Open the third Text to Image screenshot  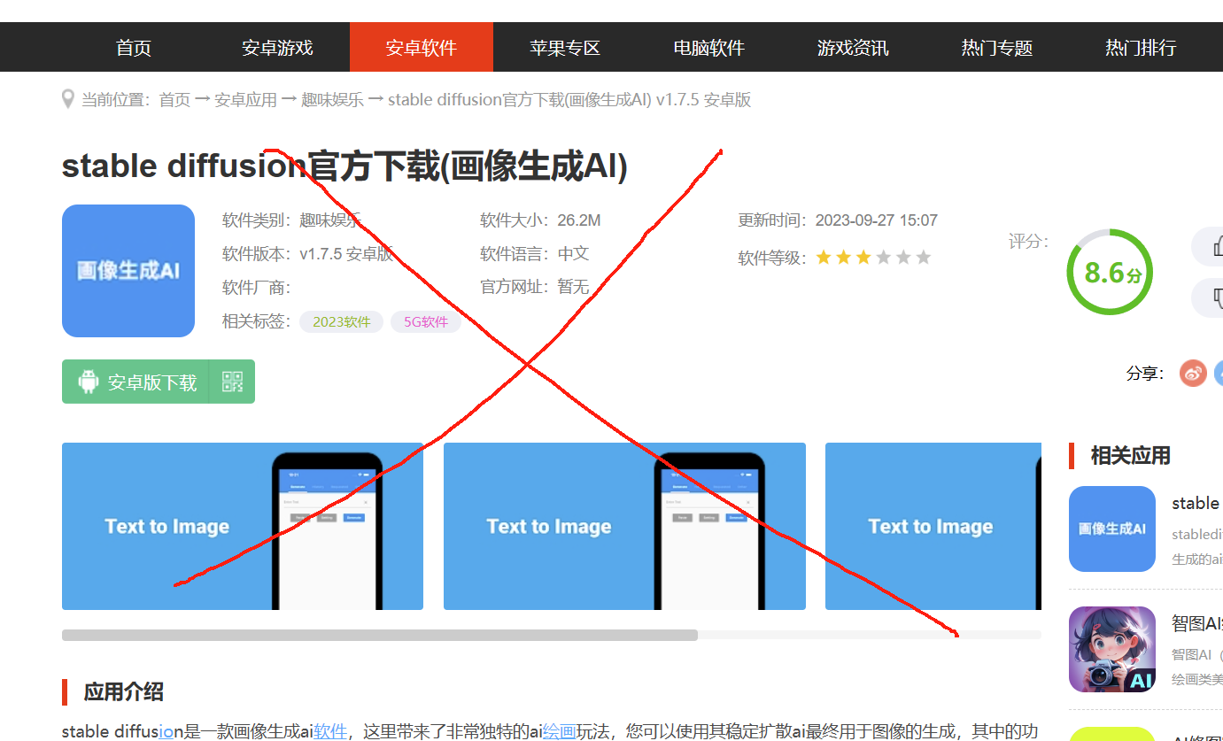(x=933, y=527)
